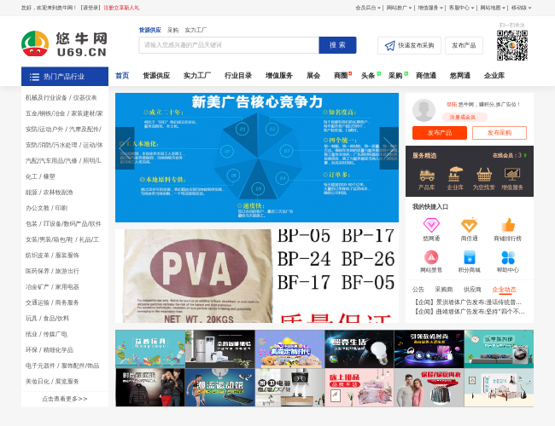The image size is (555, 426).
Task: Open news item 景洪墙体广告发布
Action: (468, 302)
